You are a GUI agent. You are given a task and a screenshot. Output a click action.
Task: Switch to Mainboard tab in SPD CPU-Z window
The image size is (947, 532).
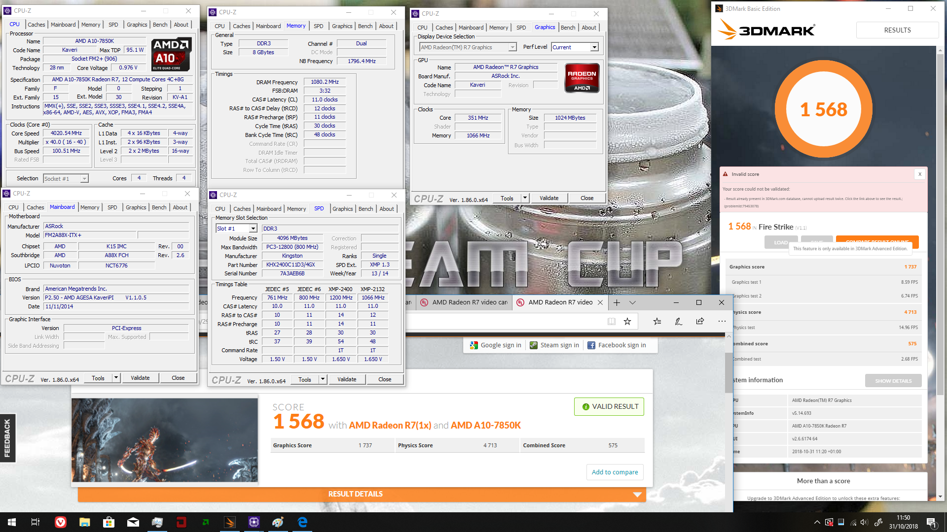pyautogui.click(x=269, y=209)
